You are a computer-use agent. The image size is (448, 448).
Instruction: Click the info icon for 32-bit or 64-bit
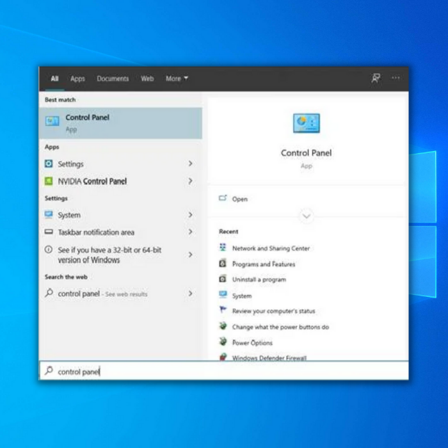(x=49, y=250)
